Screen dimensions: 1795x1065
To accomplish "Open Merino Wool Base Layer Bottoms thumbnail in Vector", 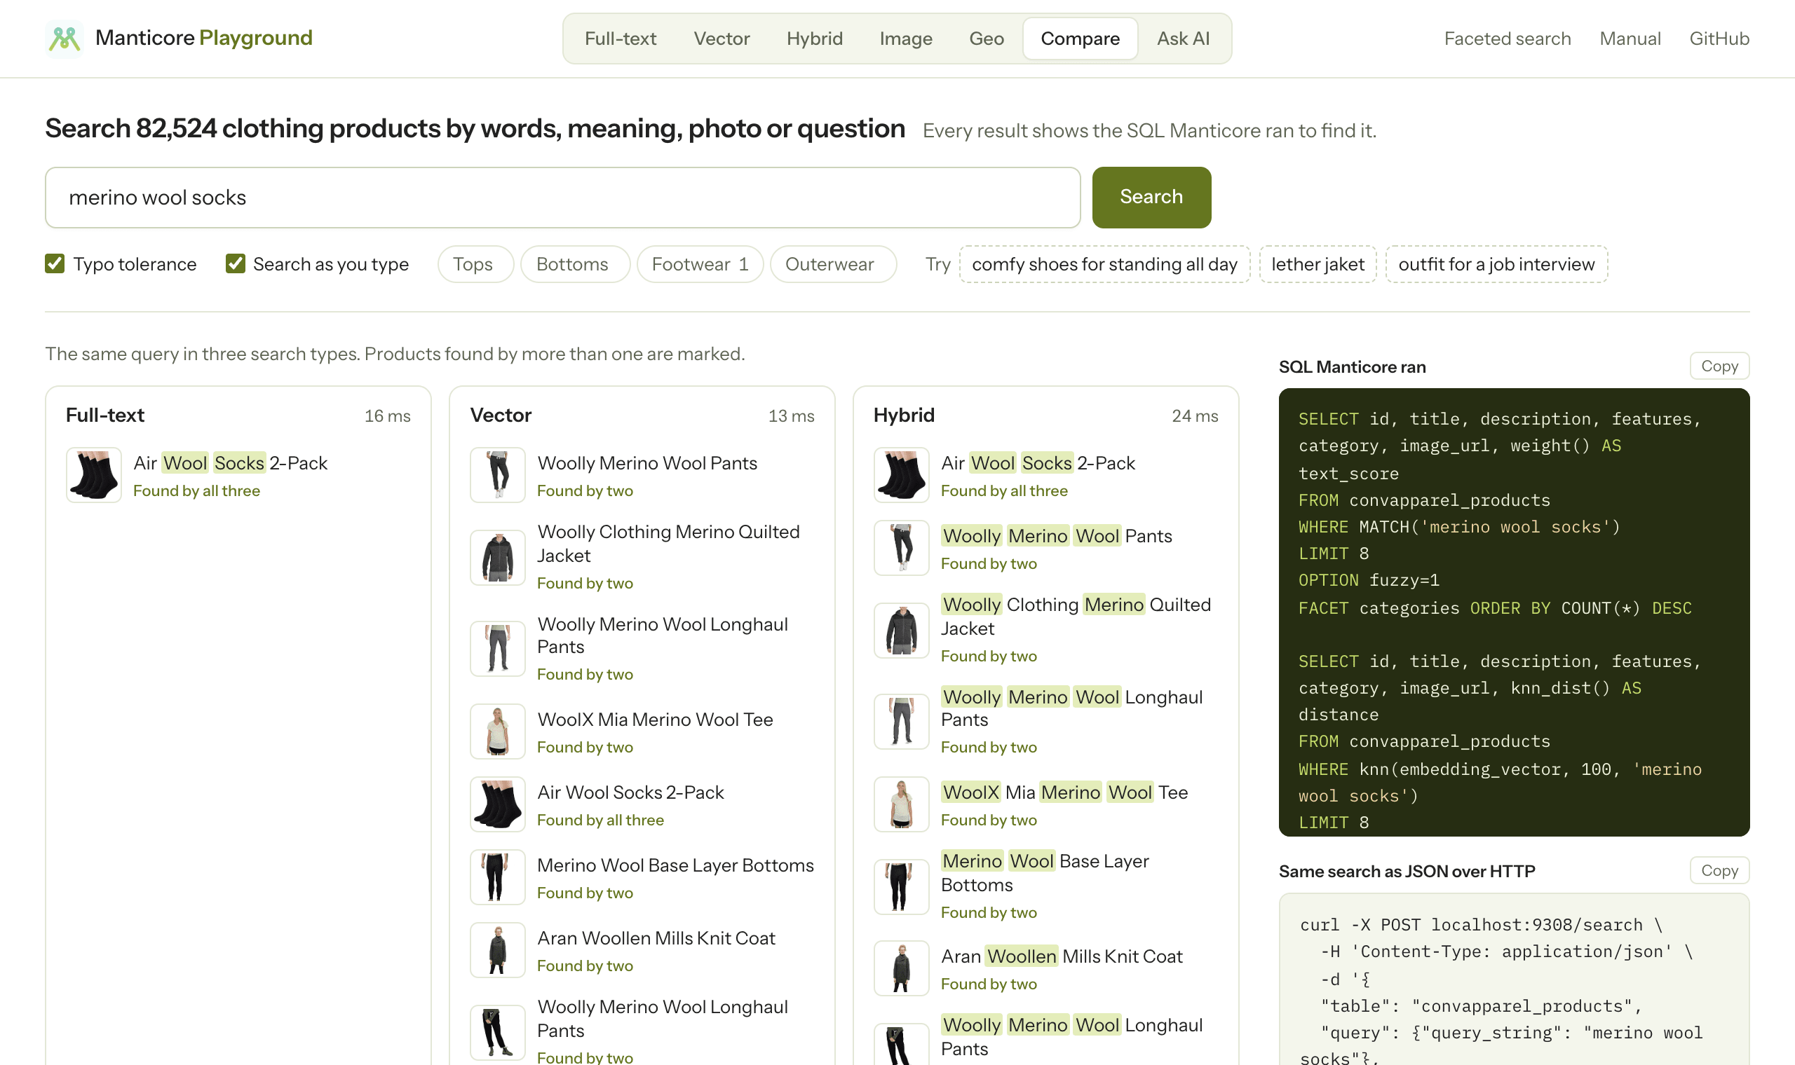I will 498,878.
